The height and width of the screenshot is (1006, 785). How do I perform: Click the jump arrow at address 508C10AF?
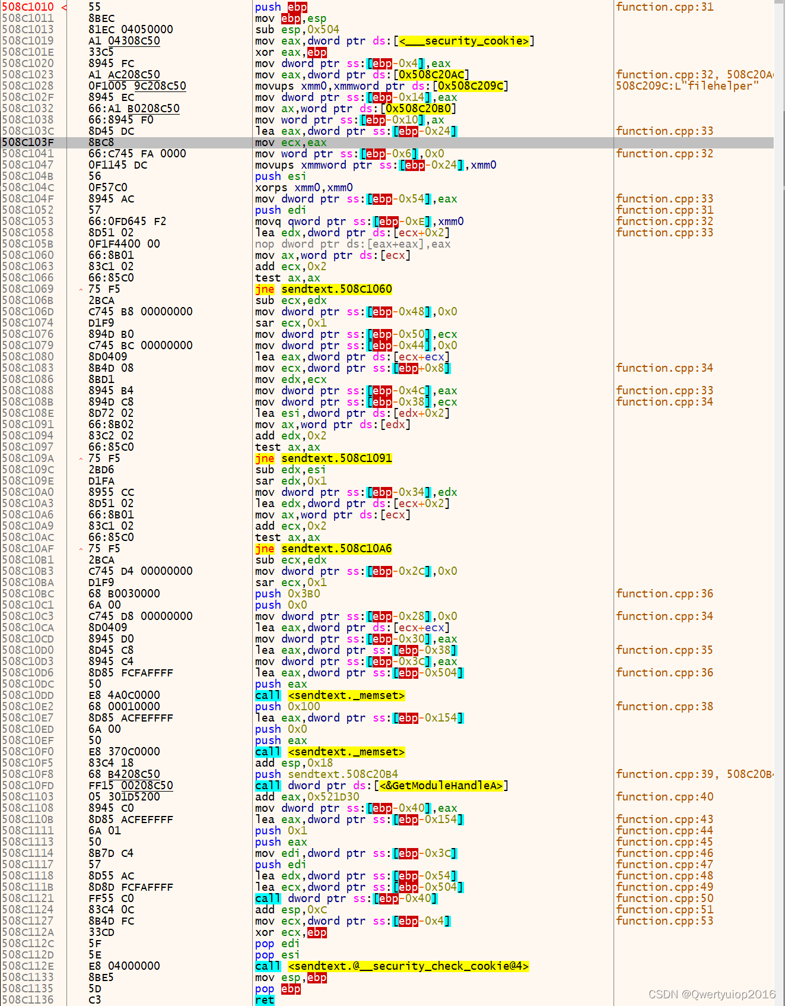[81, 549]
